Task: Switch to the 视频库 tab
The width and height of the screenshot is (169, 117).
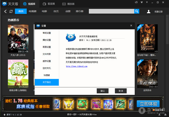Action: pyautogui.click(x=29, y=4)
